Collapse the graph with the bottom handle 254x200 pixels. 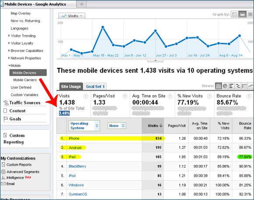155,61
